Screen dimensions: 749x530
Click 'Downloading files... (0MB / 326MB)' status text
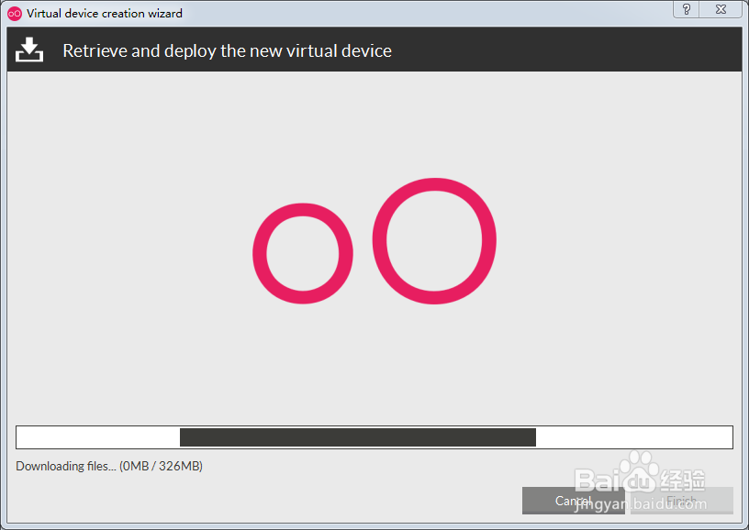click(109, 466)
